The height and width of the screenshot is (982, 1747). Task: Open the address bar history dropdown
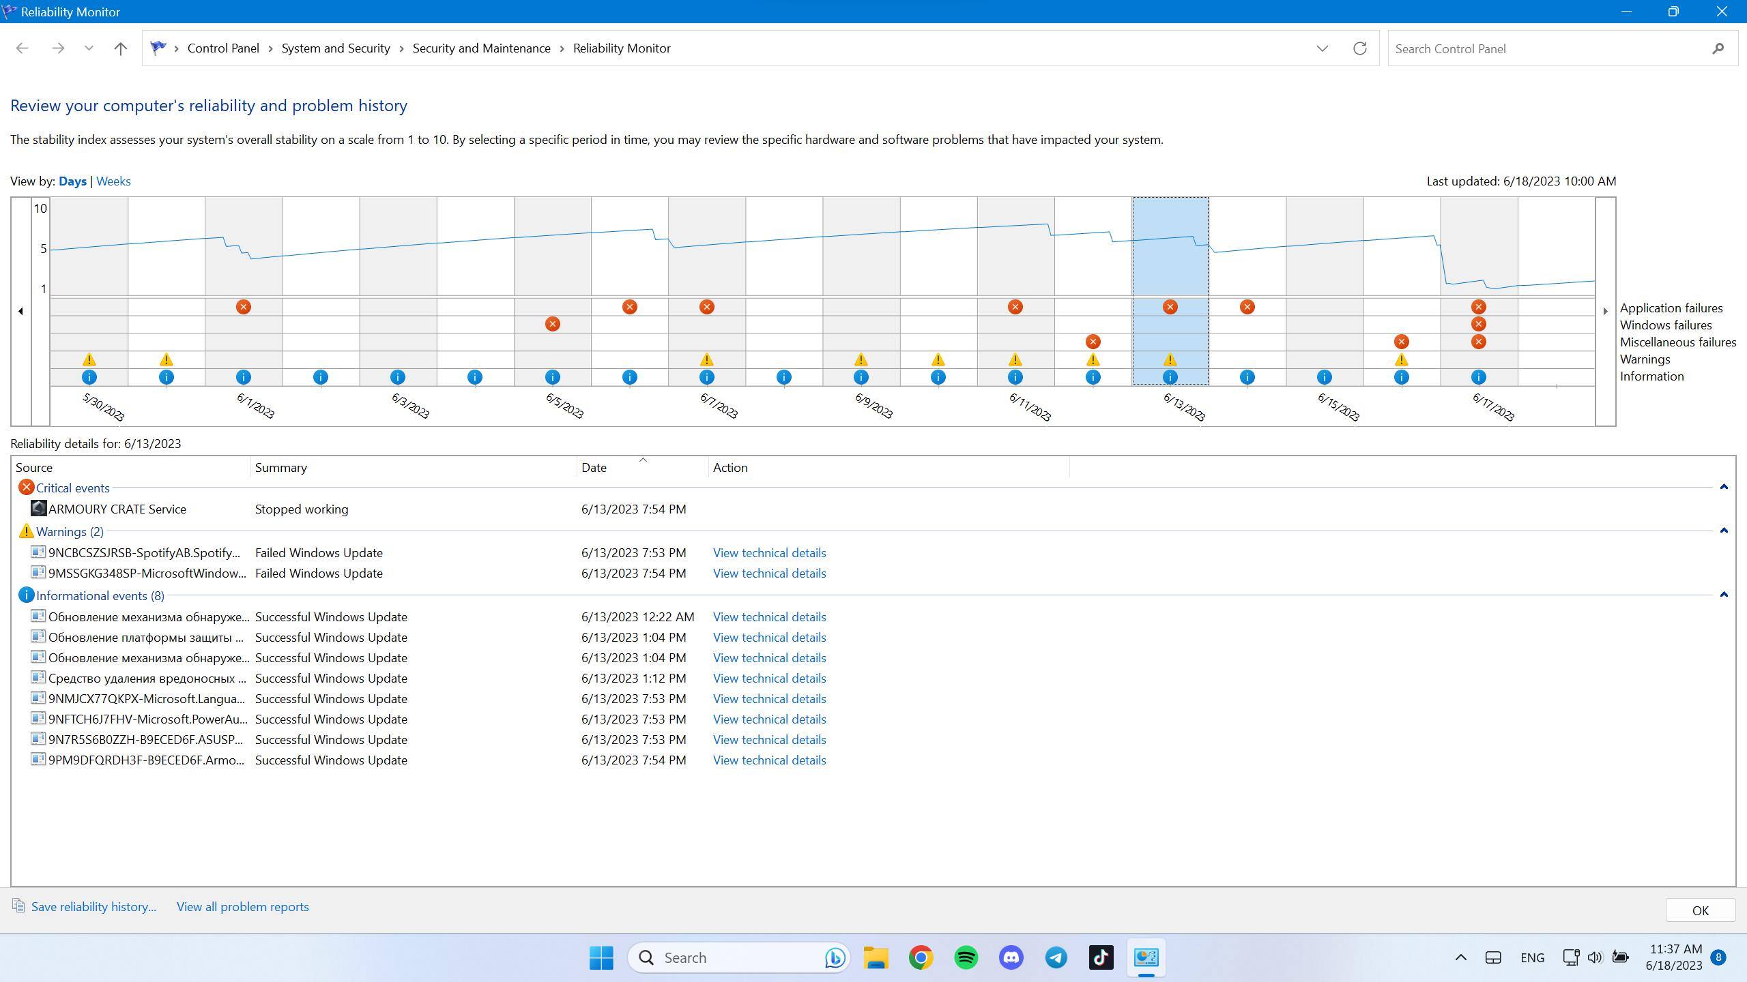tap(1322, 48)
